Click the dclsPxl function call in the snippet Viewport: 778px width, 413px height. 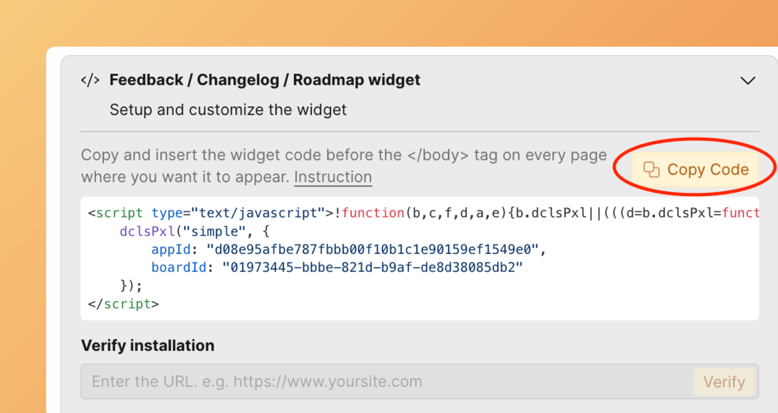147,231
